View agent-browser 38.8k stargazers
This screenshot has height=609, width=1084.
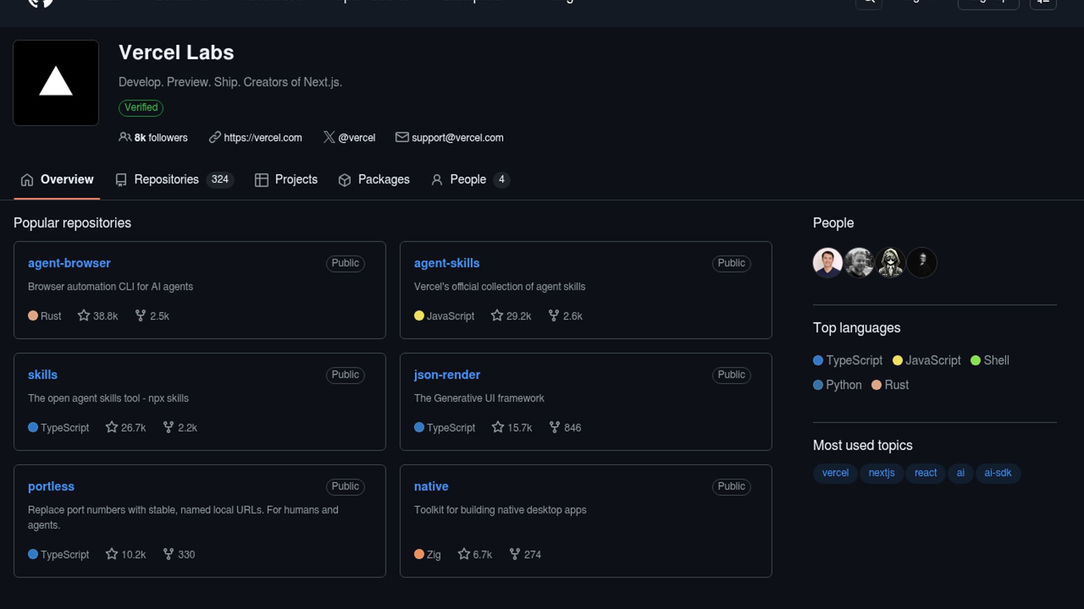point(98,316)
